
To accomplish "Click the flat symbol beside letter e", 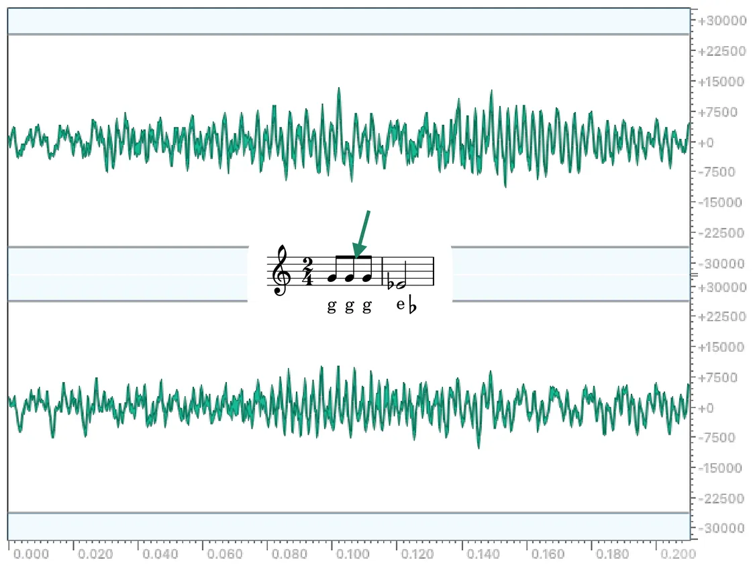I will click(412, 307).
